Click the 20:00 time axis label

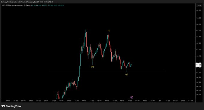point(130,101)
